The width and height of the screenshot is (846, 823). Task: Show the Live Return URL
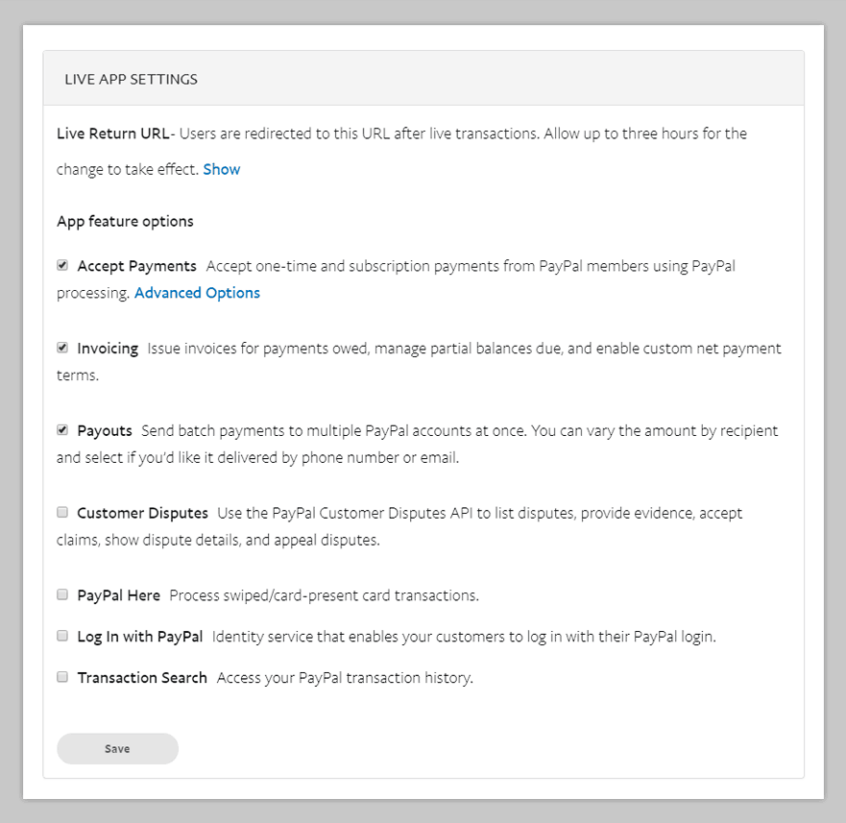tap(222, 169)
